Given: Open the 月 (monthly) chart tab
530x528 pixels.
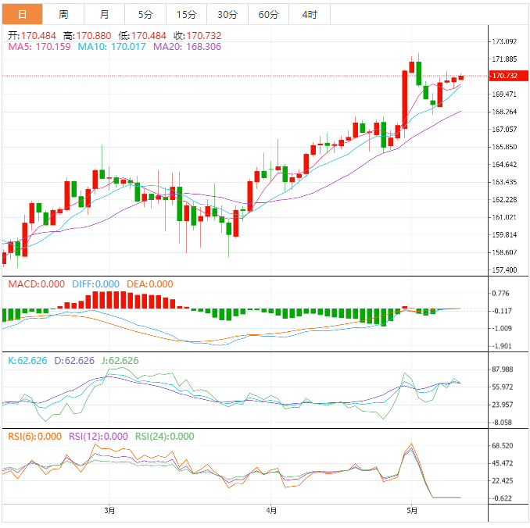Looking at the screenshot, I should tap(104, 14).
